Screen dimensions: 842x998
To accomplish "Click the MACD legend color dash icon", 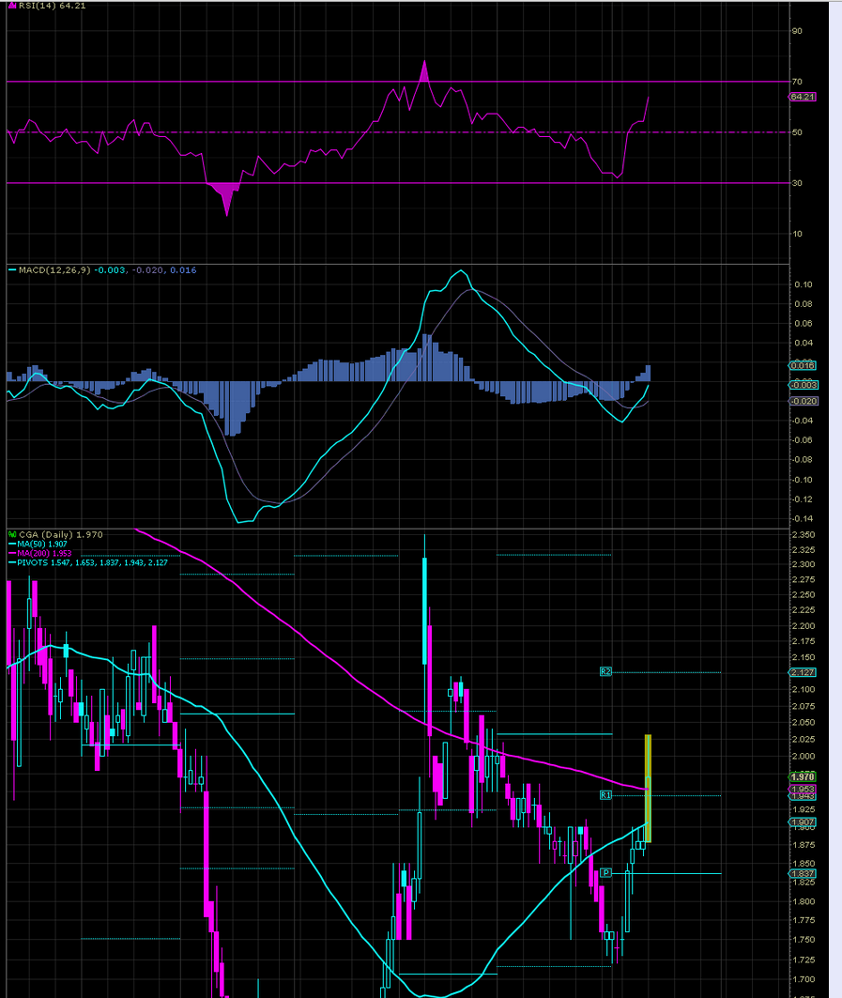I will [12, 270].
